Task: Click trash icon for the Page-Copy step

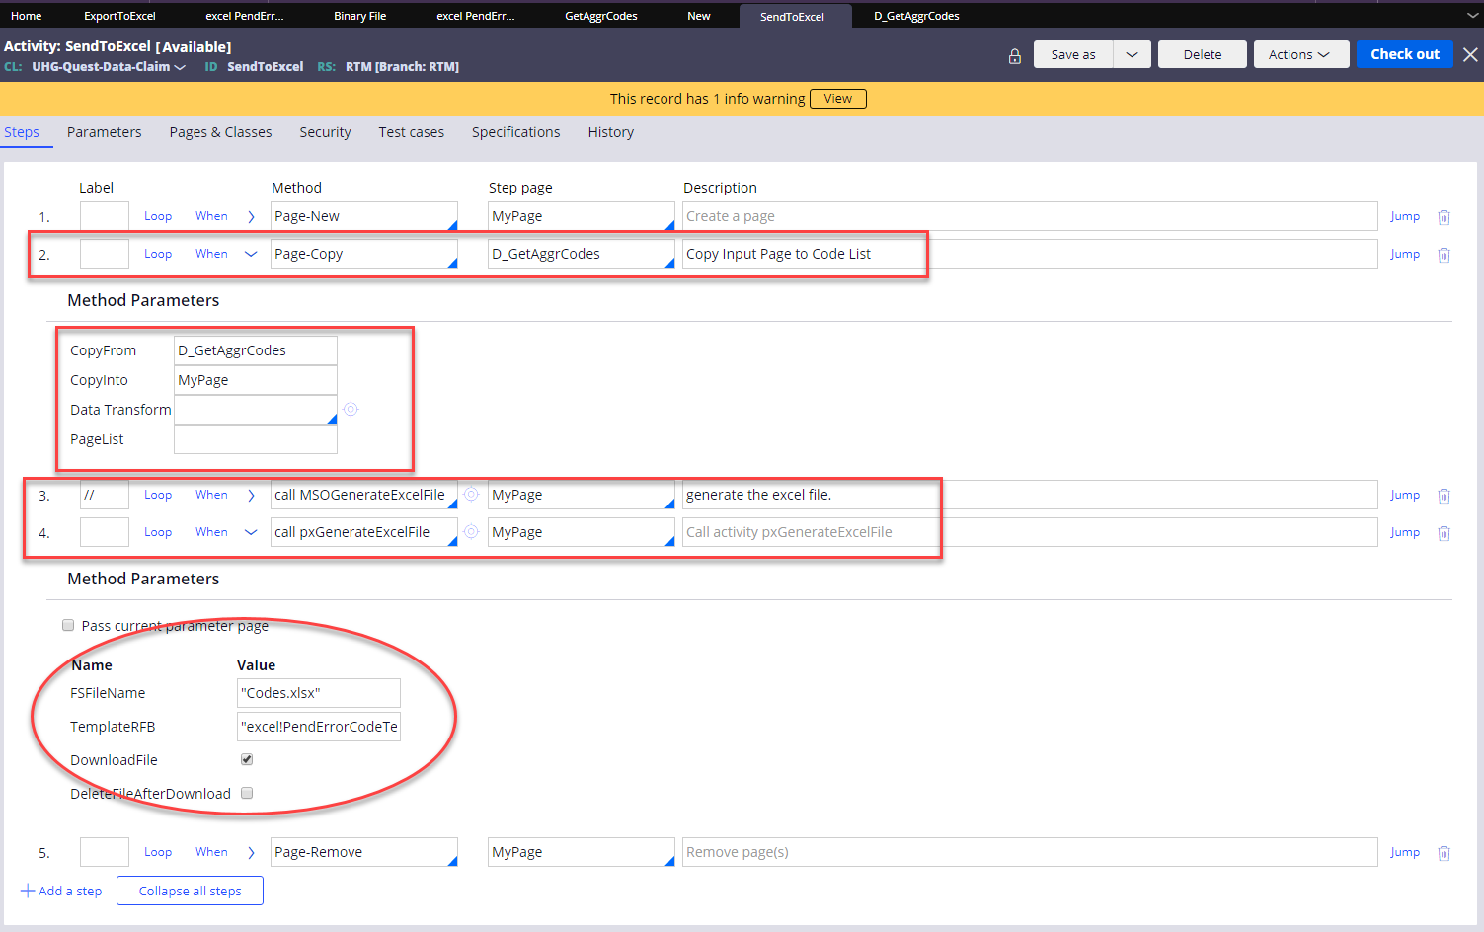Action: pos(1444,255)
